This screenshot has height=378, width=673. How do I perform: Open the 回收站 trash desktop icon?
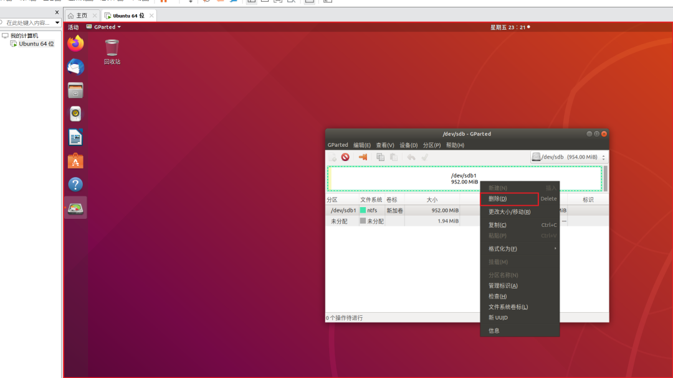pos(112,52)
